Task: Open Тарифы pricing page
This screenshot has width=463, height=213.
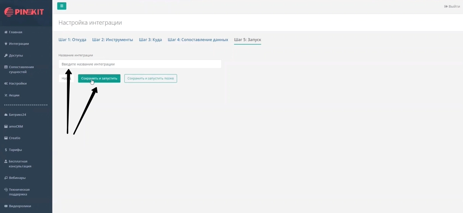Action: coord(15,150)
